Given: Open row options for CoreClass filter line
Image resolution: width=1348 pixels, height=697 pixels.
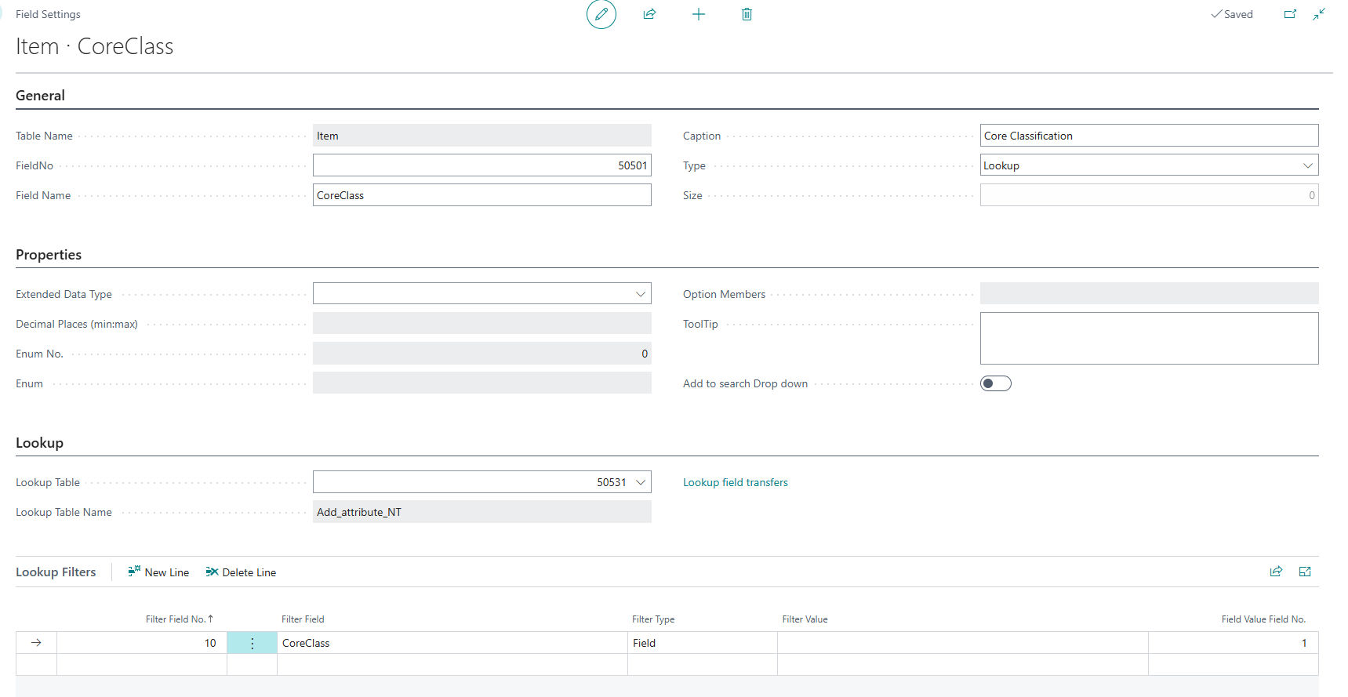Looking at the screenshot, I should (x=252, y=643).
